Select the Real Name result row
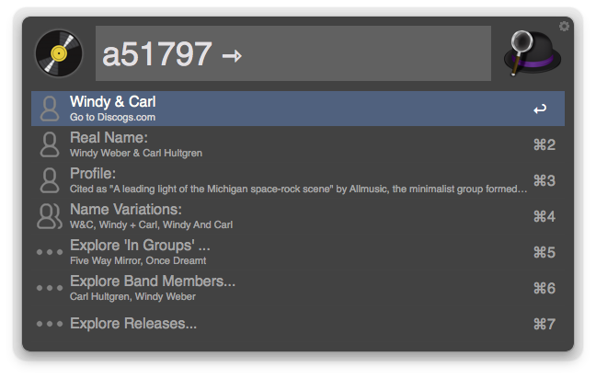Screen dimensions: 596x379 (x=276, y=144)
